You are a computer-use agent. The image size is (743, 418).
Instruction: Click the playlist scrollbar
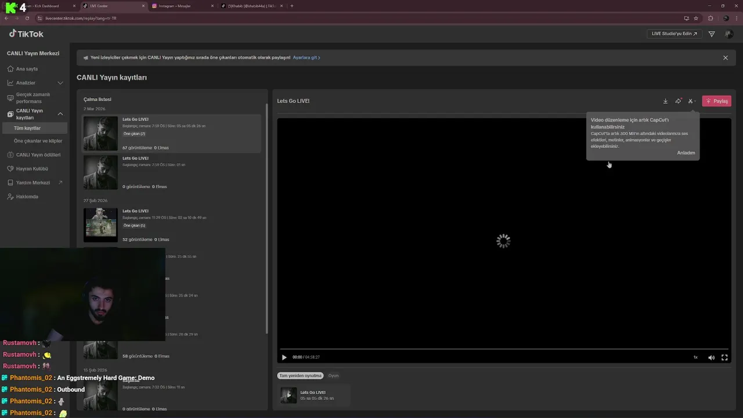click(266, 218)
